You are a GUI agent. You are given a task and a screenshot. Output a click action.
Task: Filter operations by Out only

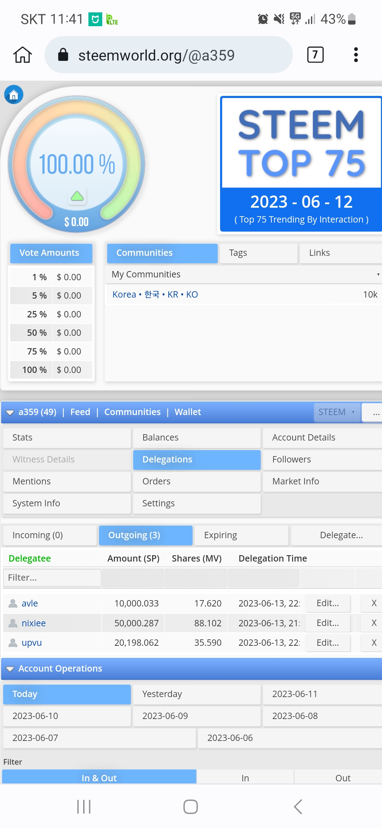[x=339, y=777]
